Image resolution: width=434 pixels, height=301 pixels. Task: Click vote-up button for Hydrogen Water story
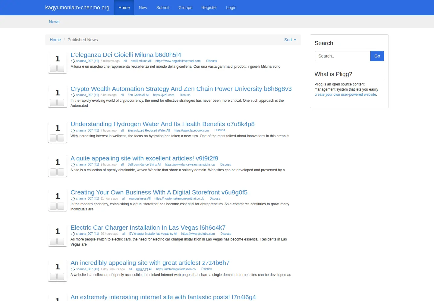(x=53, y=138)
